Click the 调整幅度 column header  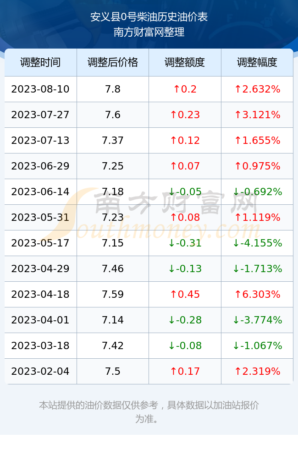pos(257,62)
